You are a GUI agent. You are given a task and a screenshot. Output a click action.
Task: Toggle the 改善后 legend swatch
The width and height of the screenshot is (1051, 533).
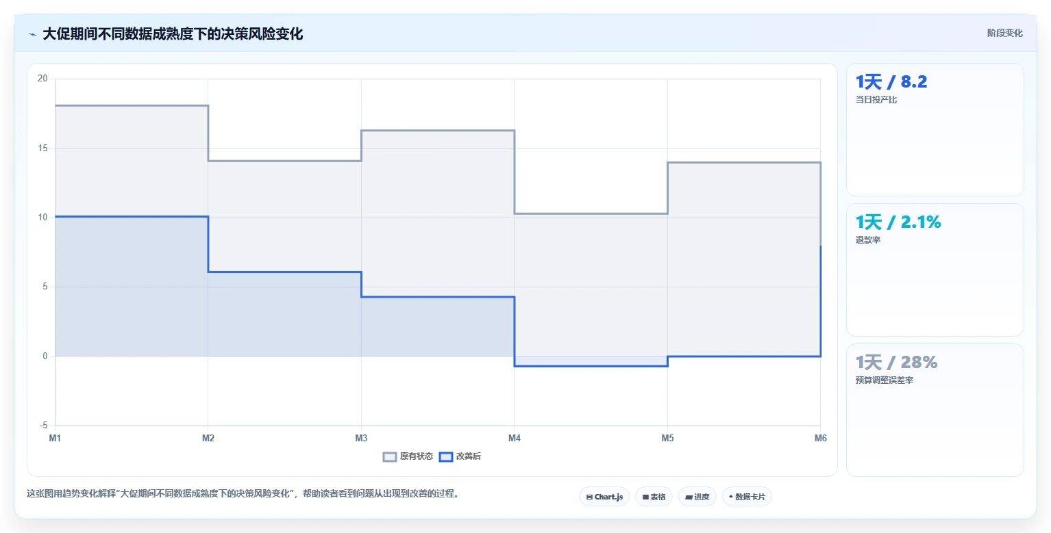(x=446, y=456)
